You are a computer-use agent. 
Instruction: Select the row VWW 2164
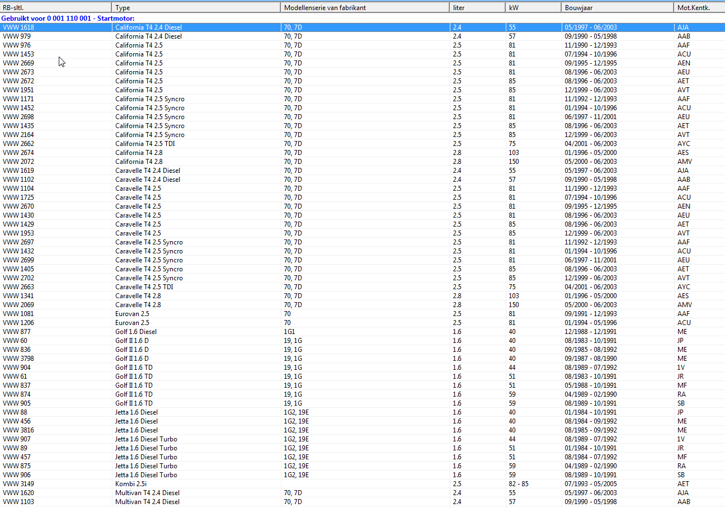tap(362, 135)
